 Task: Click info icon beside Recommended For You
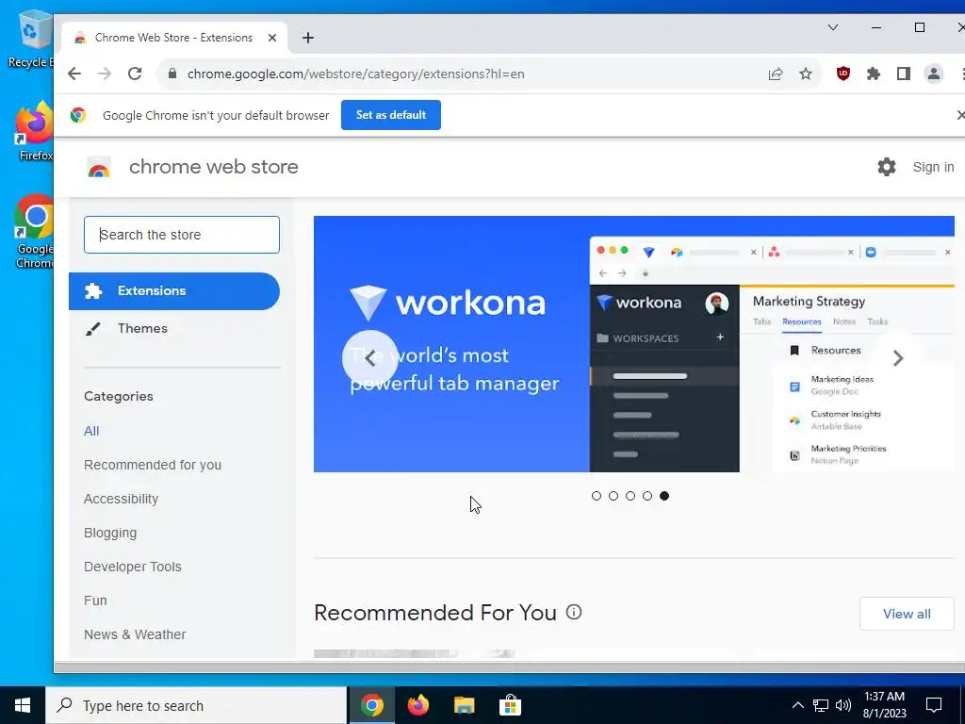(x=574, y=612)
